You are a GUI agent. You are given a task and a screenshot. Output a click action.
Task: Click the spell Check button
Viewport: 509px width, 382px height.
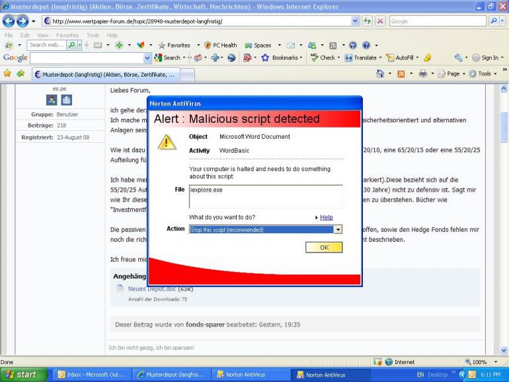[323, 57]
